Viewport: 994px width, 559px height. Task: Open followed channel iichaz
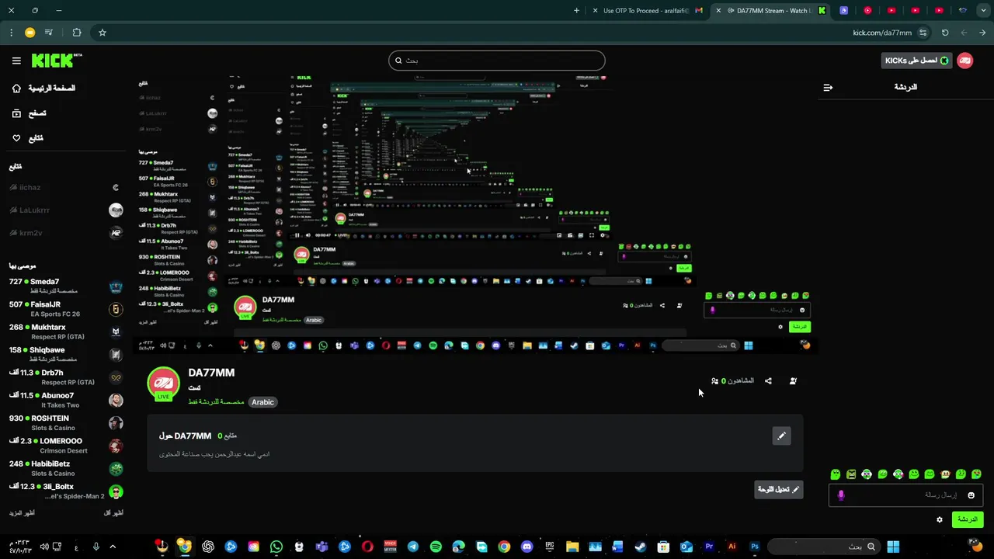point(66,187)
